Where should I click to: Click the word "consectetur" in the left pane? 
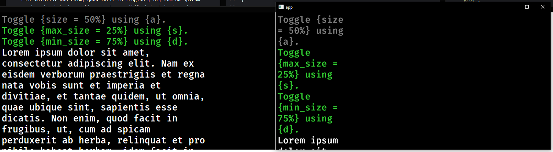pyautogui.click(x=32, y=63)
